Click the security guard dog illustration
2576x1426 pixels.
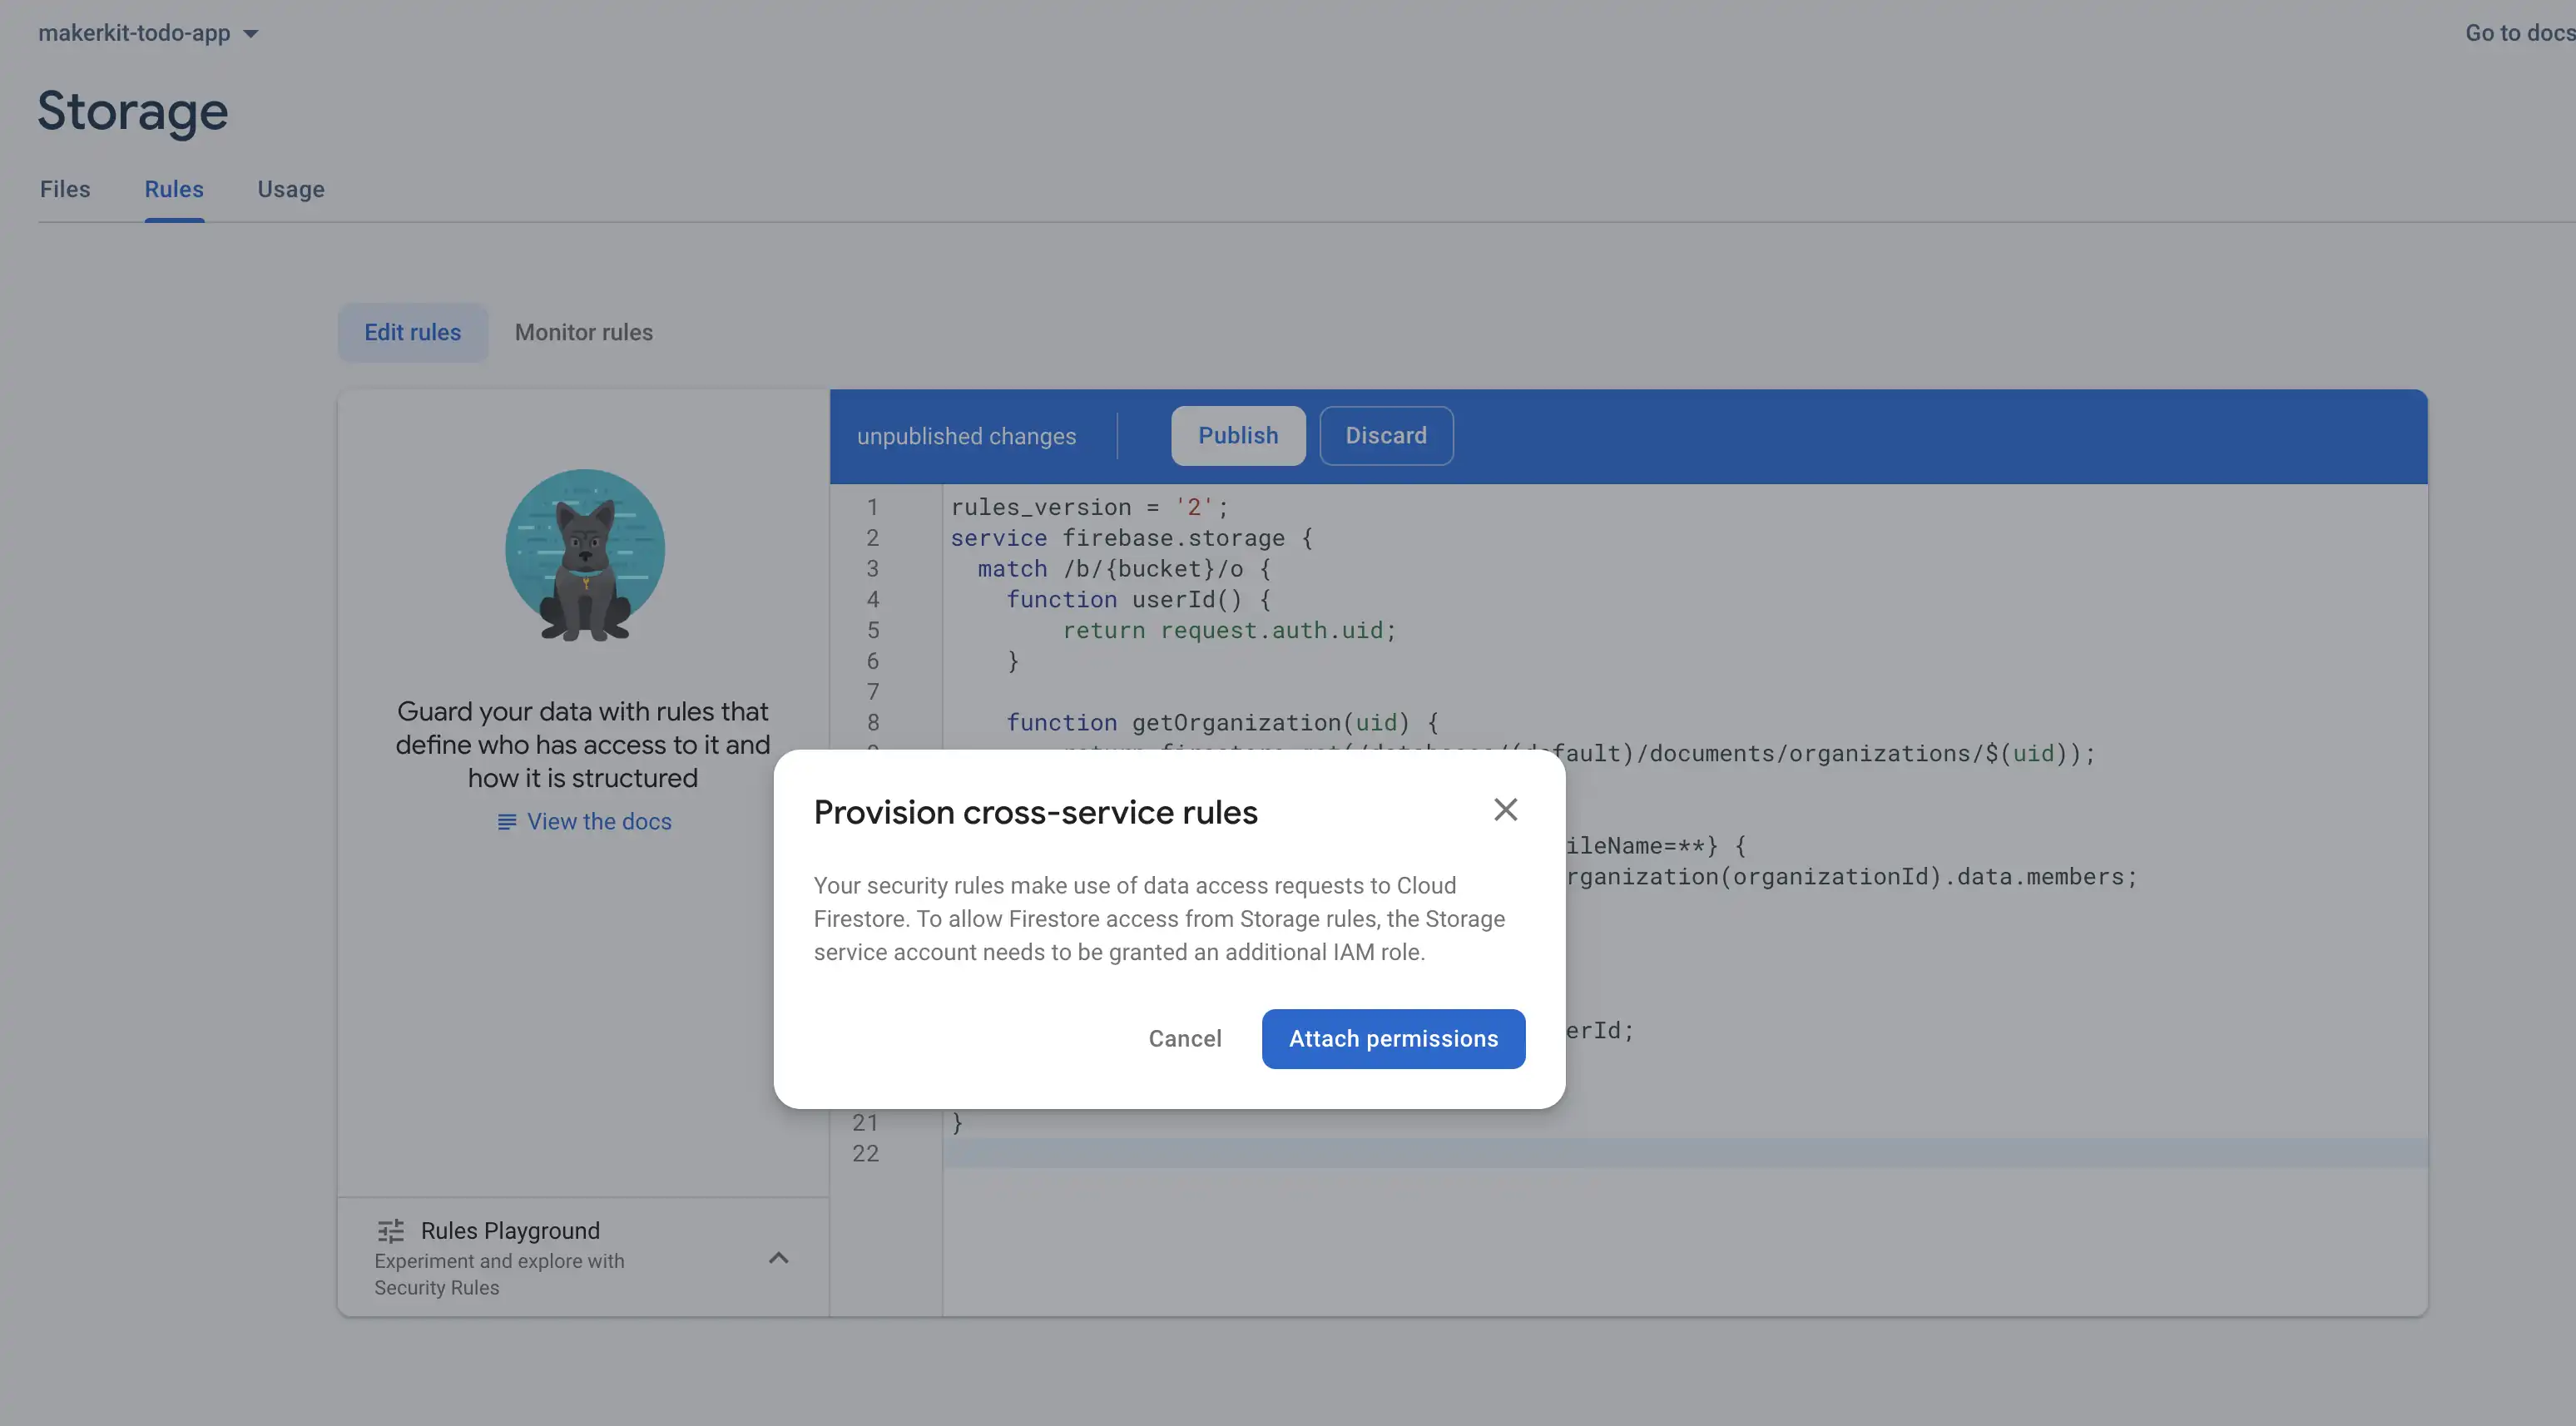pyautogui.click(x=585, y=555)
